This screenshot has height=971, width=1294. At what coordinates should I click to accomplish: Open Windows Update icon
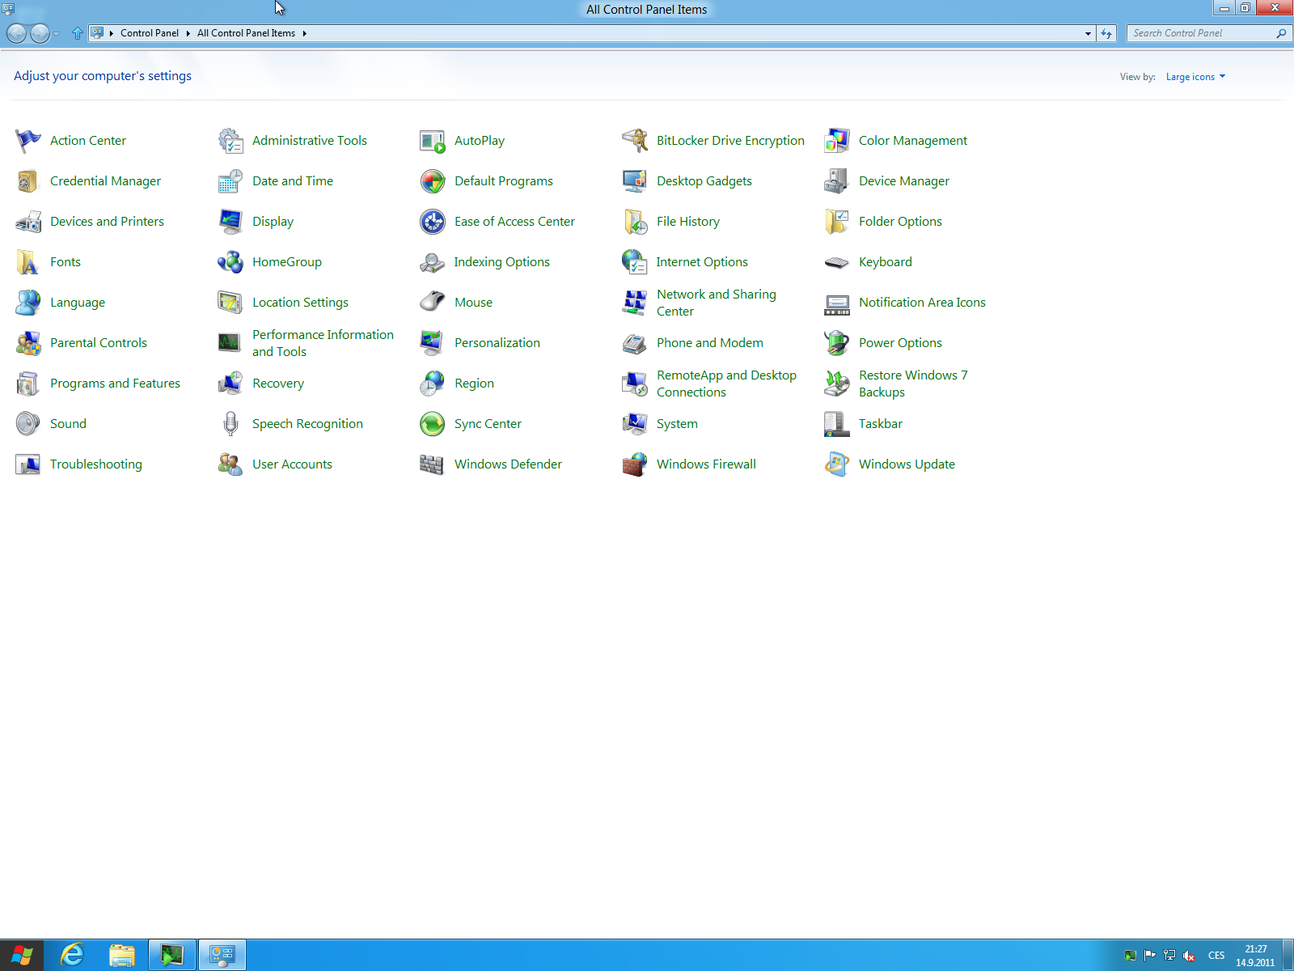[x=837, y=464]
